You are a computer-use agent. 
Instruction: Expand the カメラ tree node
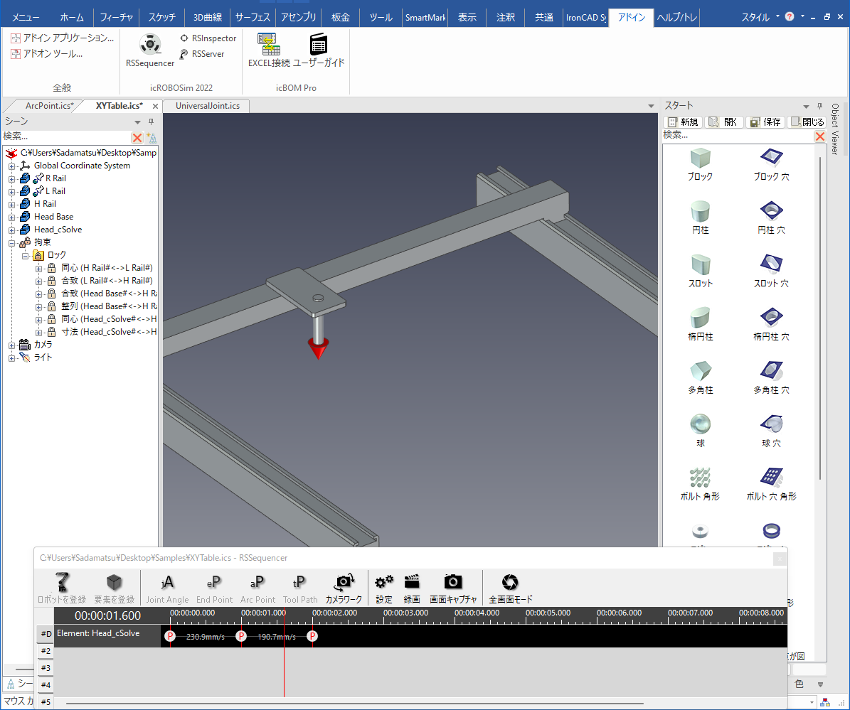click(11, 345)
